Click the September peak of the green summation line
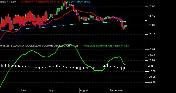 [119, 57]
